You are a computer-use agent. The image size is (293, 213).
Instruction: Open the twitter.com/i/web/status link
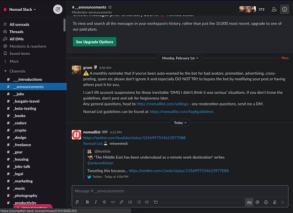[x=179, y=170]
